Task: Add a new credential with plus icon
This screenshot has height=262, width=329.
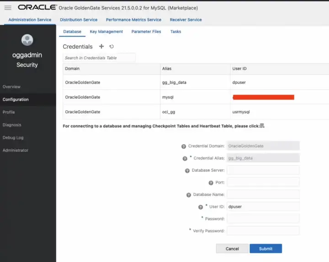Action: 101,46
